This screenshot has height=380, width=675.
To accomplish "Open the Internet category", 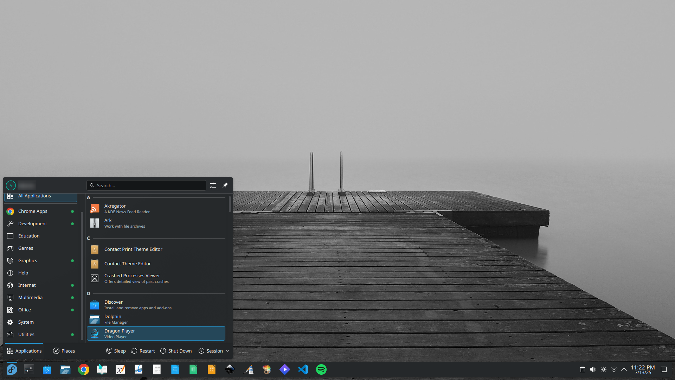I will point(41,285).
